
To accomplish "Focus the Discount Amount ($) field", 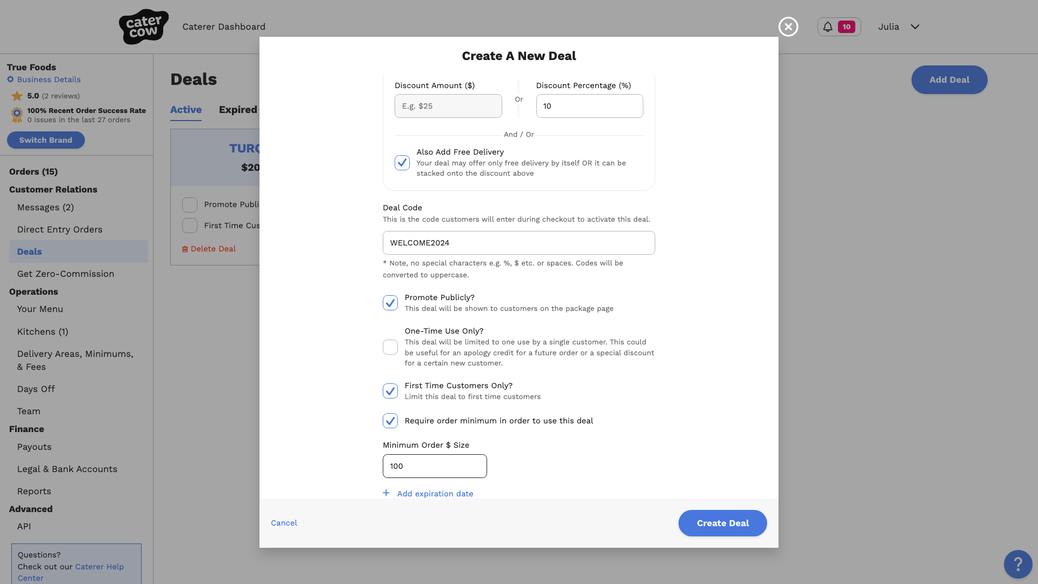I will [448, 106].
